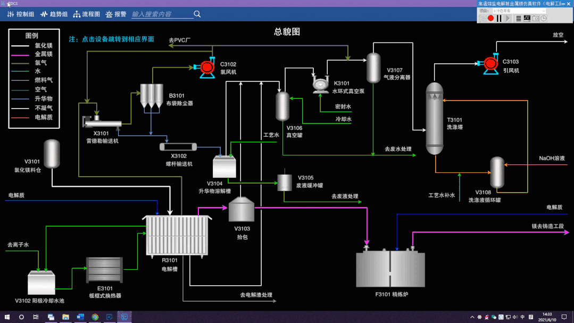
Task: Open V3108 scrubbing liquid circulation tank
Action: click(497, 172)
